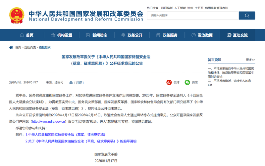Click hot search term 人工智能
The image size is (265, 166).
pos(182,8)
